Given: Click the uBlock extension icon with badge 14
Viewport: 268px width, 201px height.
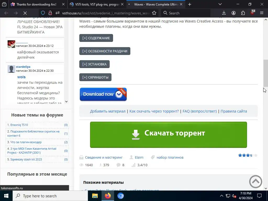Looking at the screenshot, I should coord(253,13).
